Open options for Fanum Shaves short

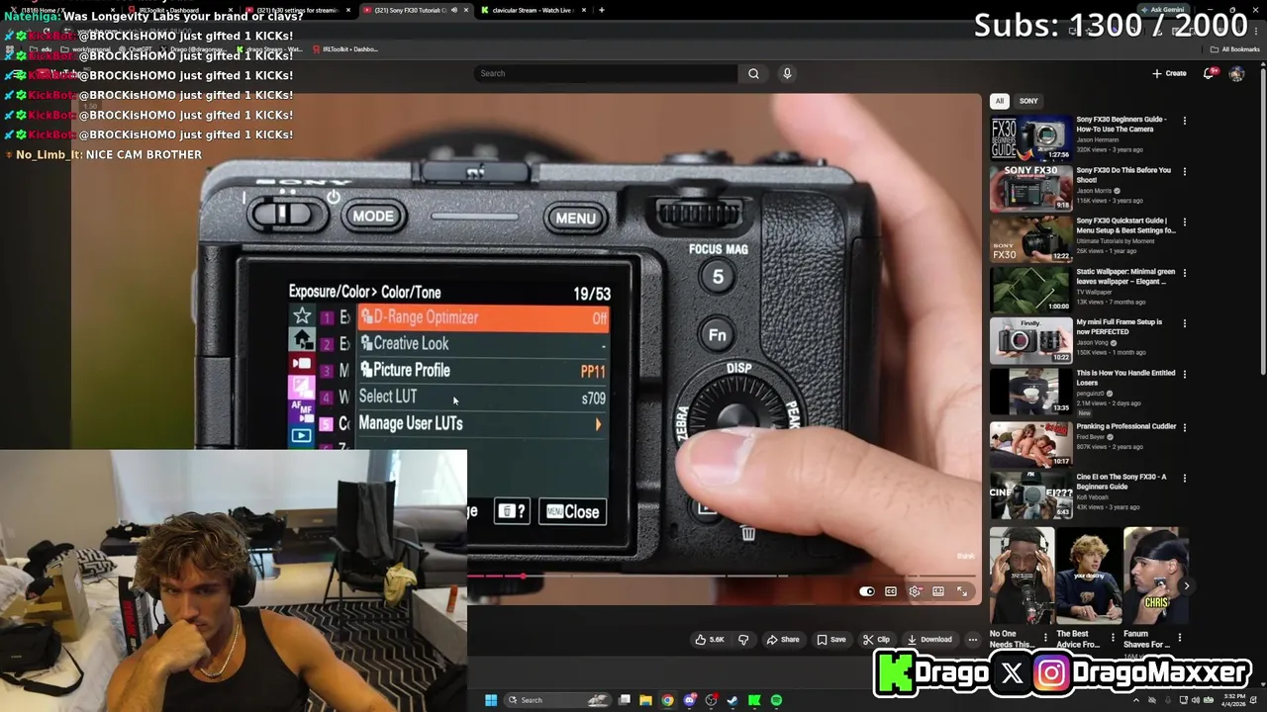point(1179,637)
